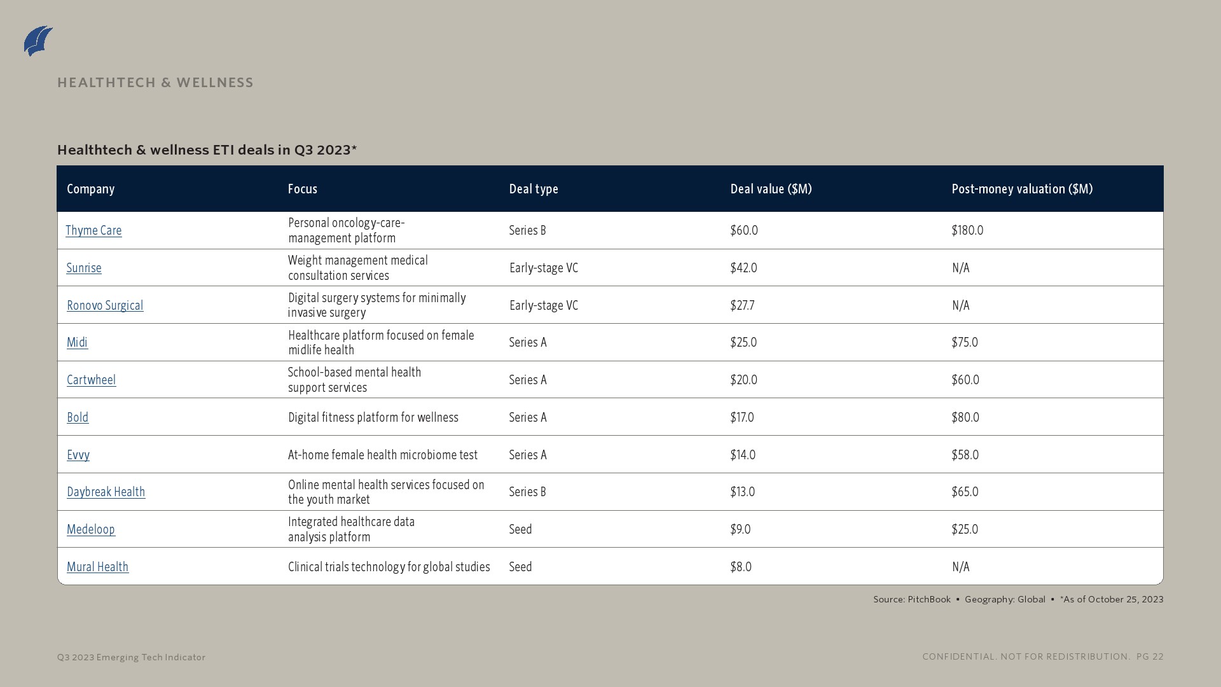Follow the Midi company link
This screenshot has height=687, width=1221.
tap(77, 342)
